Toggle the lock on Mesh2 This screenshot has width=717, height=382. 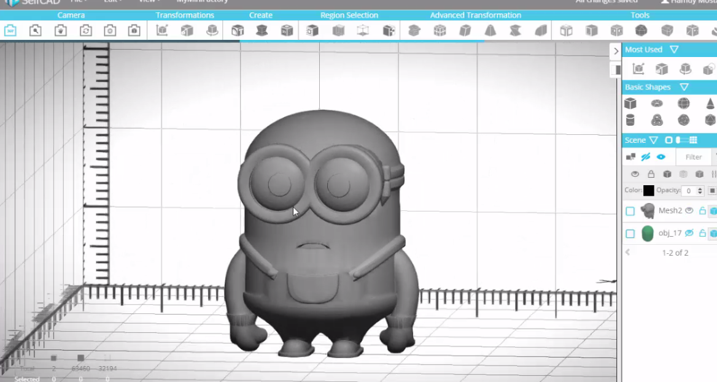click(702, 211)
